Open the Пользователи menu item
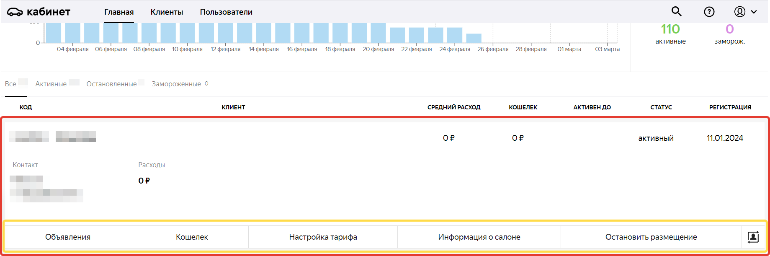The height and width of the screenshot is (256, 770). tap(226, 12)
